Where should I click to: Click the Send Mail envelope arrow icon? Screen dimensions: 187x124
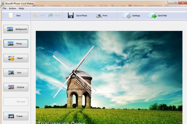click(152, 15)
